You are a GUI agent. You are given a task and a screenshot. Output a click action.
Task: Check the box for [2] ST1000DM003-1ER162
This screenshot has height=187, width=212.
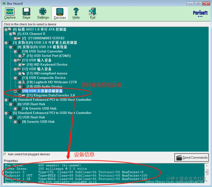(x=15, y=38)
